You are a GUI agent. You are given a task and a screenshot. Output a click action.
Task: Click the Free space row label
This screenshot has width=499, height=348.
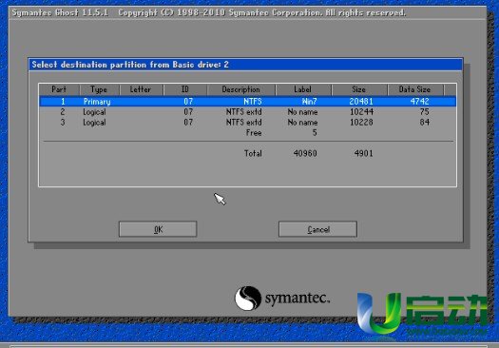tap(254, 133)
